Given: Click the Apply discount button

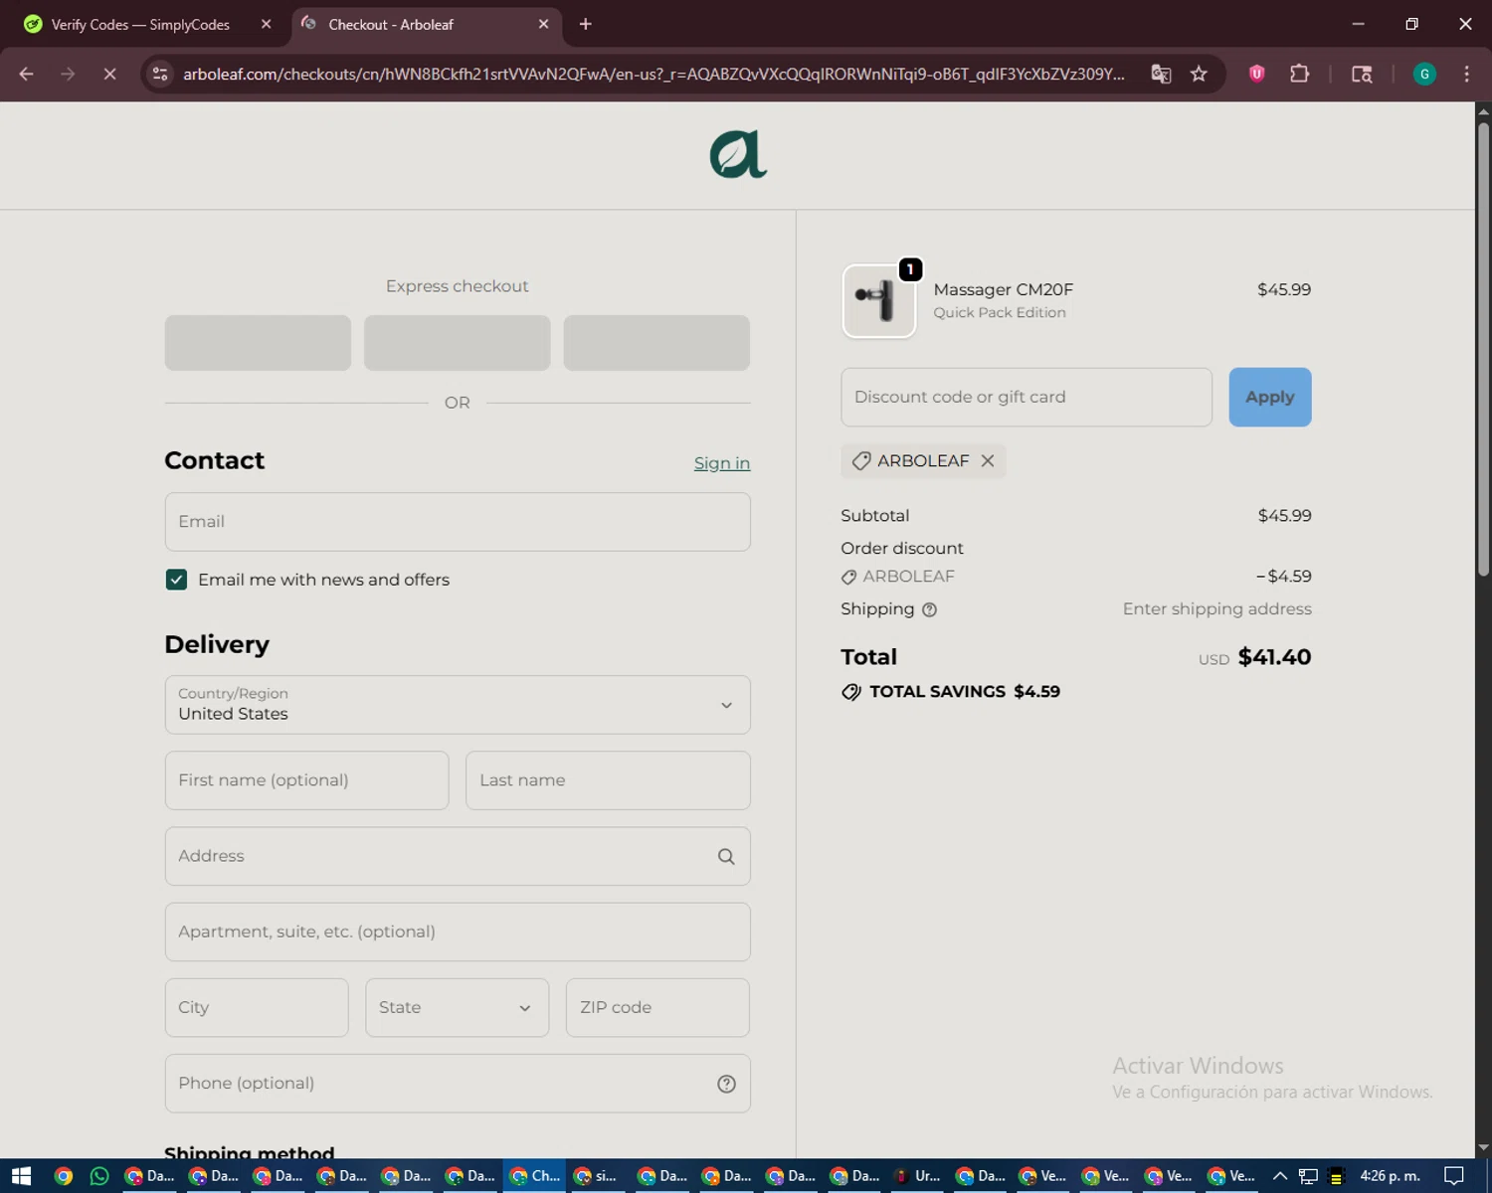Looking at the screenshot, I should point(1270,397).
